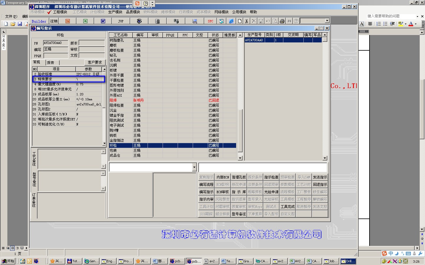Click the desktop computer toolbar icon
This screenshot has width=425, height=265.
pyautogui.click(x=194, y=21)
